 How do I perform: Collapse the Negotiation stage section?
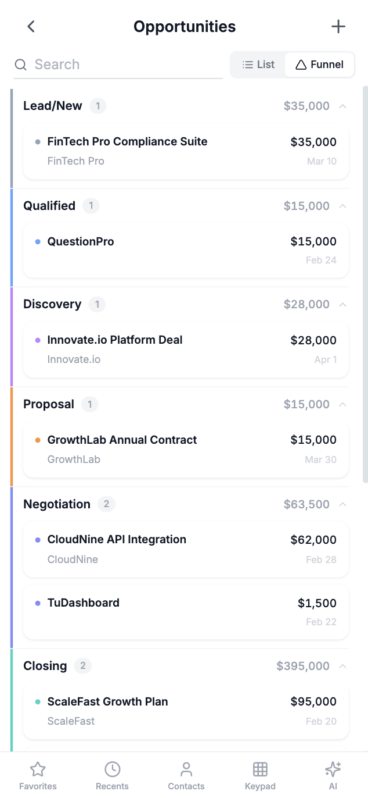(x=343, y=504)
